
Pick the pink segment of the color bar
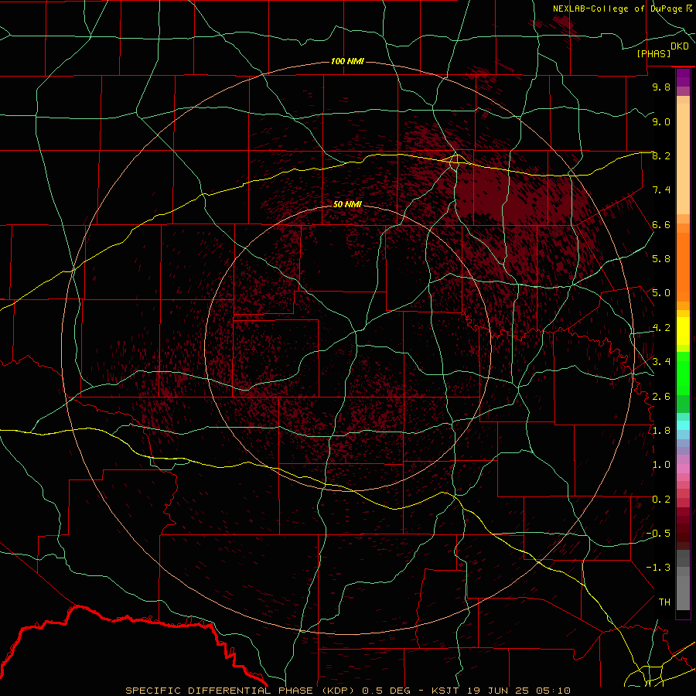tap(683, 469)
